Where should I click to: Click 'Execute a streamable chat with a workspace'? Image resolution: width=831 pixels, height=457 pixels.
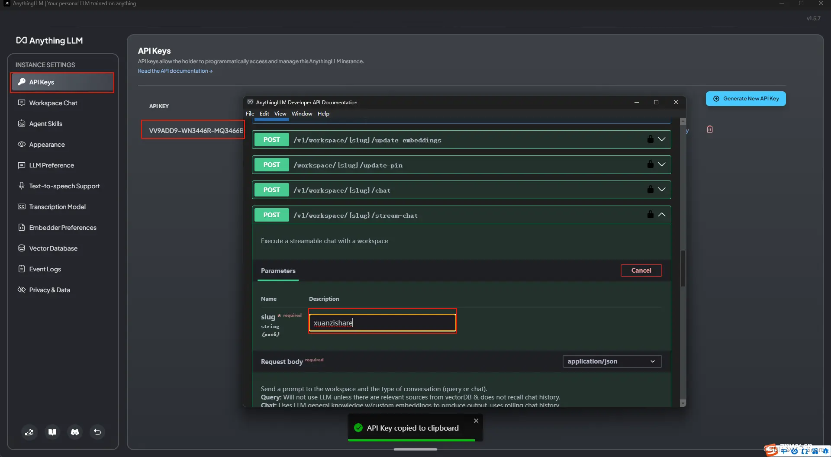(x=324, y=241)
